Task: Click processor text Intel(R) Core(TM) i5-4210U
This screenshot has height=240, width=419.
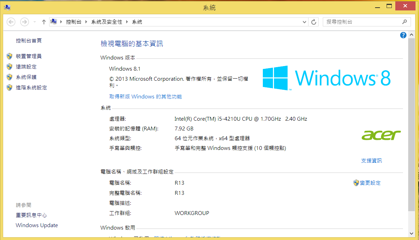Action: (241, 119)
